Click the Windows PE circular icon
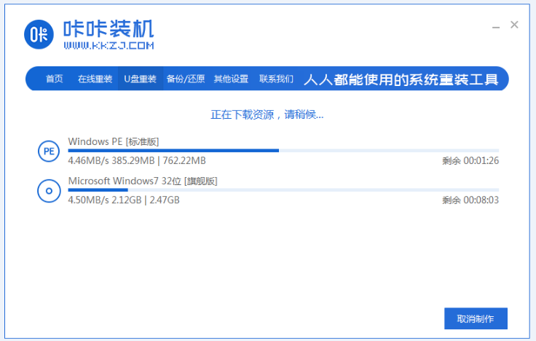Image resolution: width=536 pixels, height=341 pixels. (x=49, y=152)
